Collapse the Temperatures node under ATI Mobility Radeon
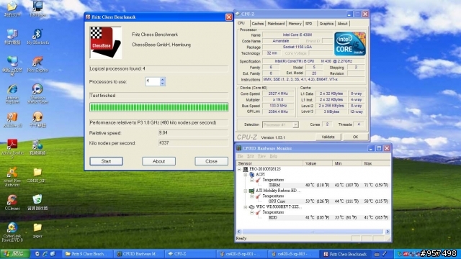Viewport: 461px width, 259px height. (x=252, y=196)
